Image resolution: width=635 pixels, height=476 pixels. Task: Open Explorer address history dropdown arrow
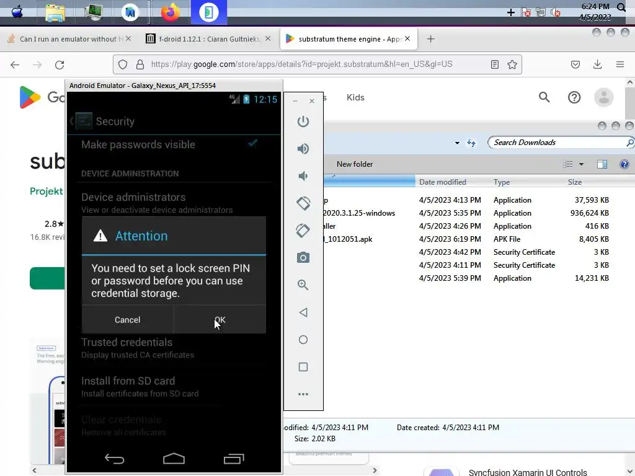pyautogui.click(x=457, y=143)
